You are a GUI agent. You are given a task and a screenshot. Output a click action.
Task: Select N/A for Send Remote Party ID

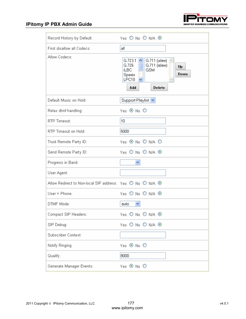[x=160, y=152]
